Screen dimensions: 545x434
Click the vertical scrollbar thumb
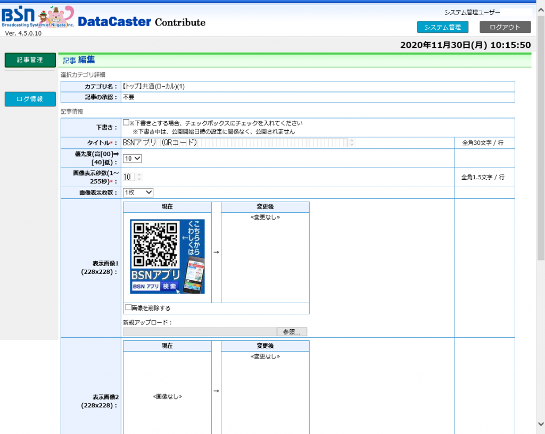(541, 138)
